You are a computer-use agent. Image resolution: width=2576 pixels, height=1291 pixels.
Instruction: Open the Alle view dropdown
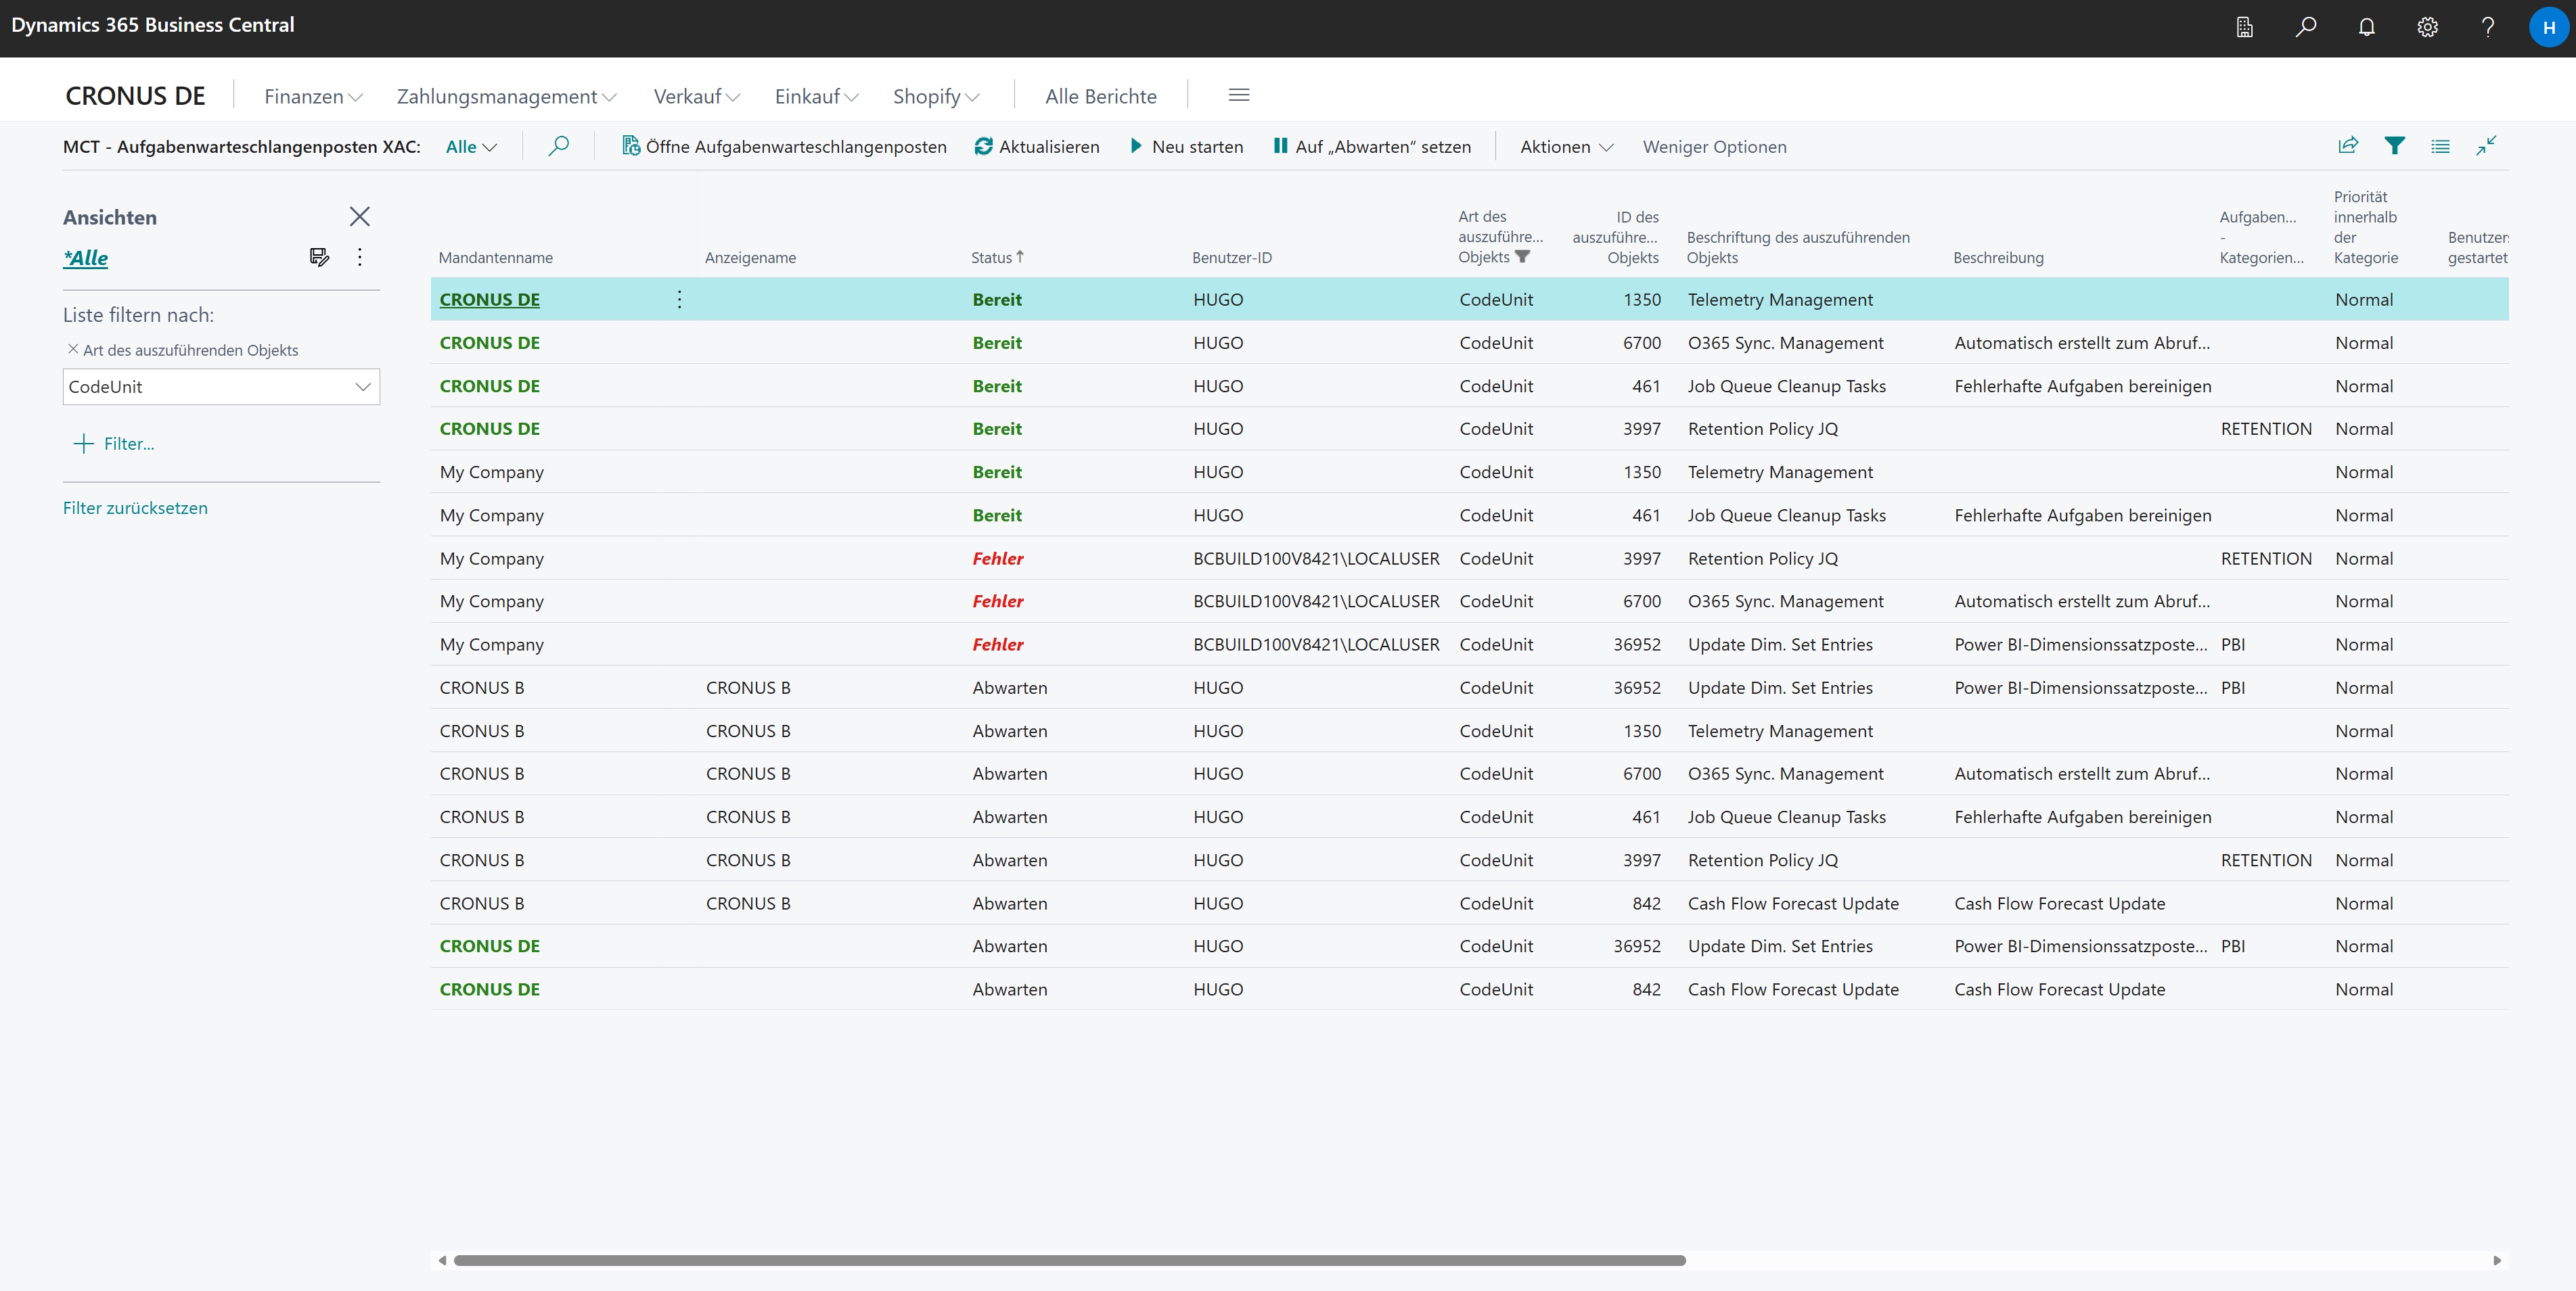[x=471, y=147]
